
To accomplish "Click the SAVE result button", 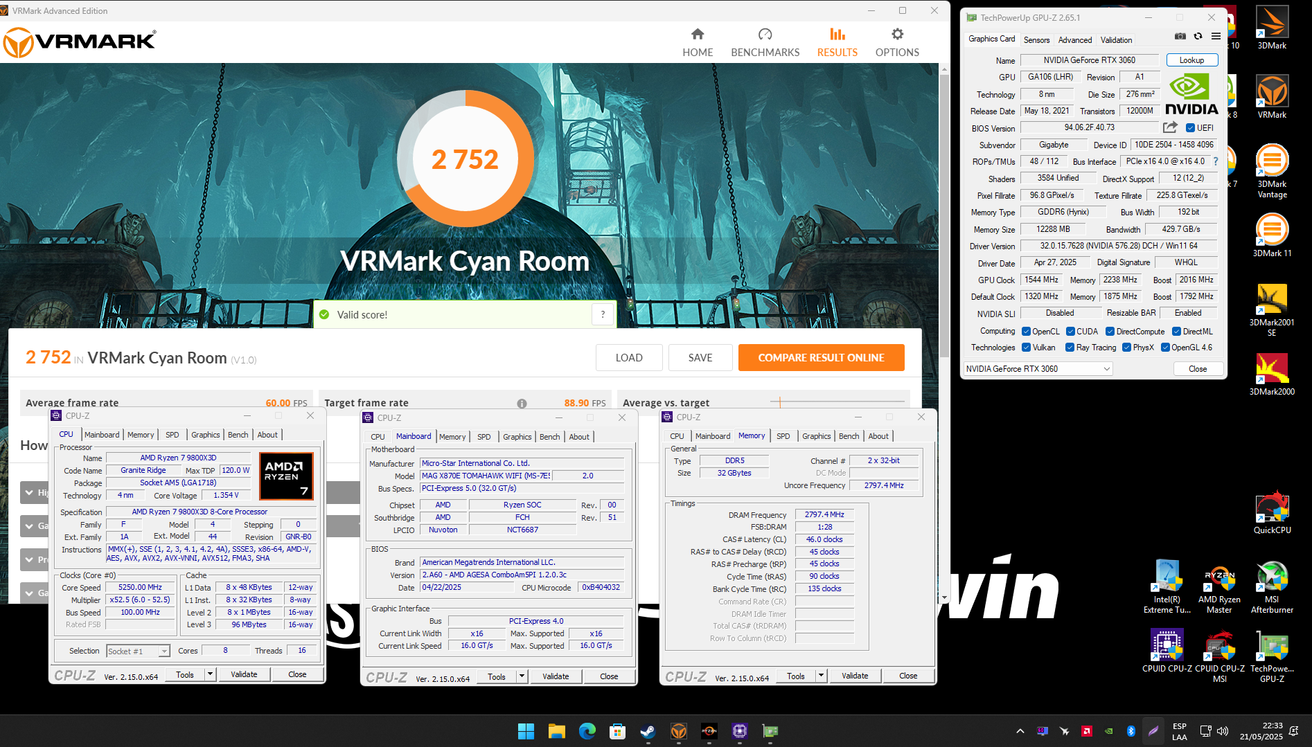I will pyautogui.click(x=700, y=358).
